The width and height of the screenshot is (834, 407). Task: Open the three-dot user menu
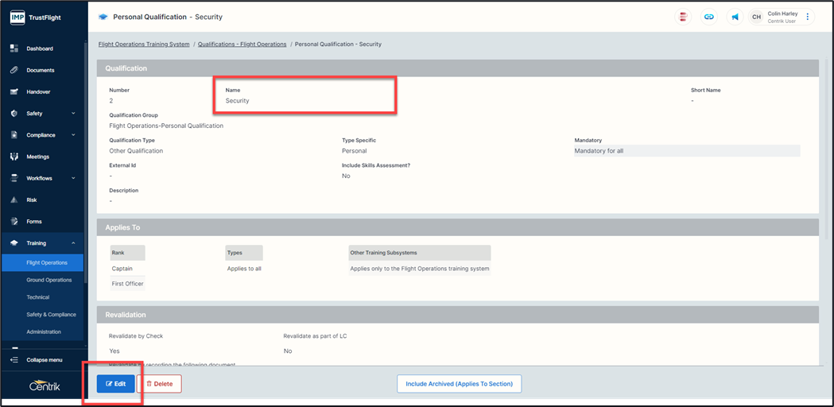click(x=808, y=17)
